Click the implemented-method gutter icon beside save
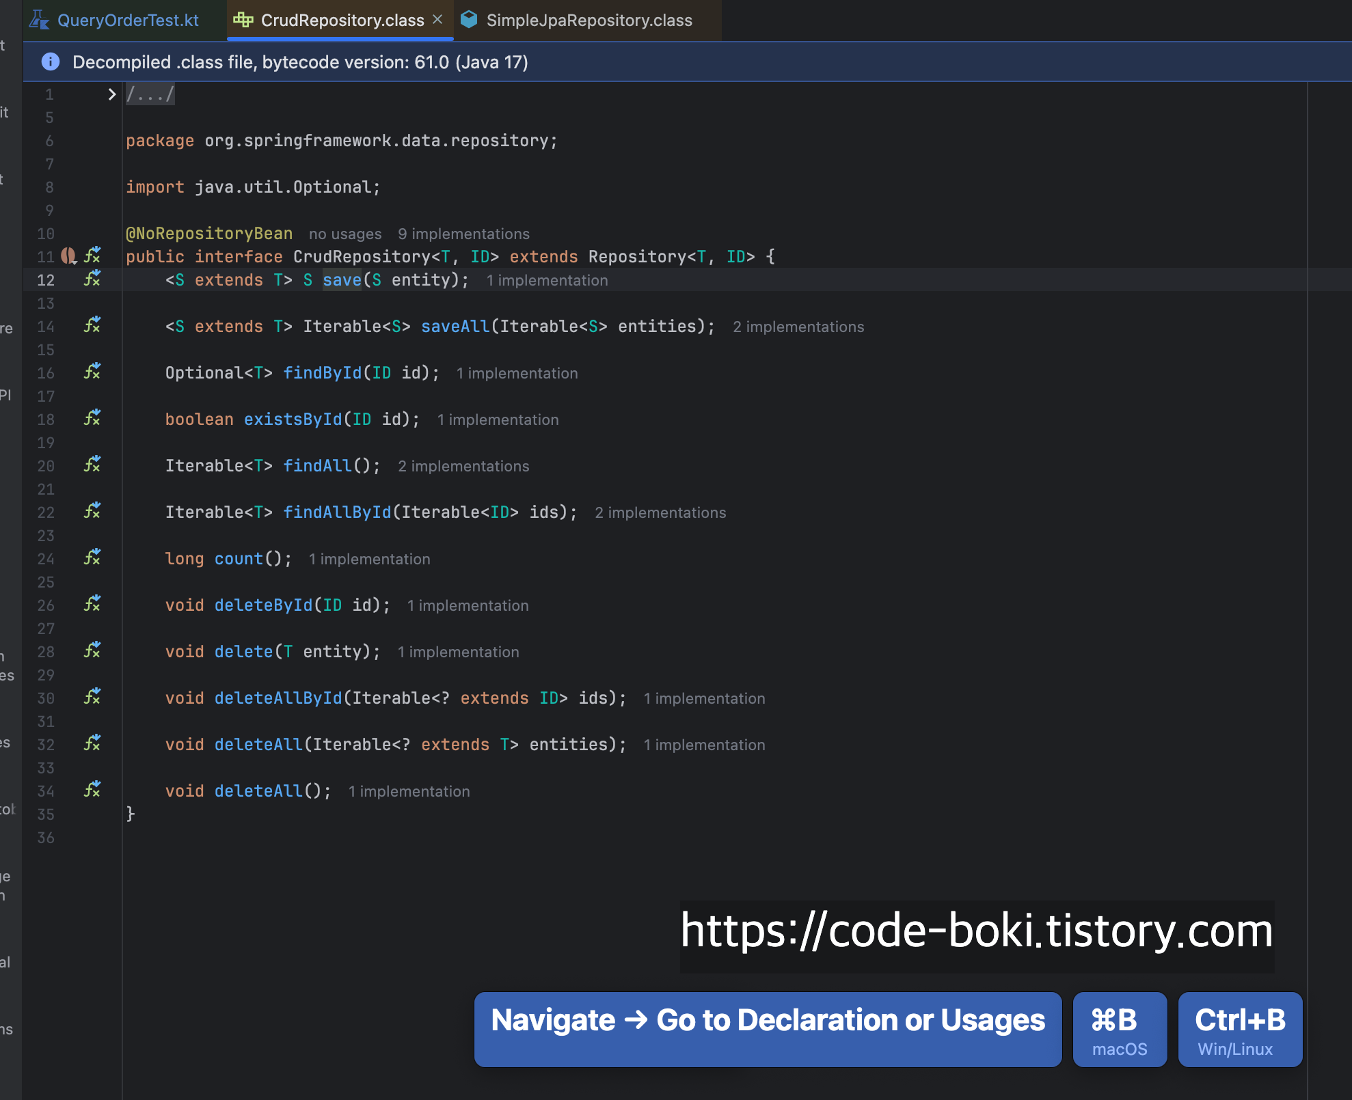Image resolution: width=1352 pixels, height=1100 pixels. click(x=92, y=279)
